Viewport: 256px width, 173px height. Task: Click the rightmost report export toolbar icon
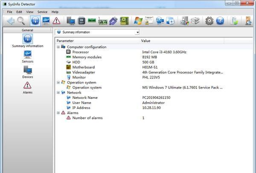coord(248,21)
